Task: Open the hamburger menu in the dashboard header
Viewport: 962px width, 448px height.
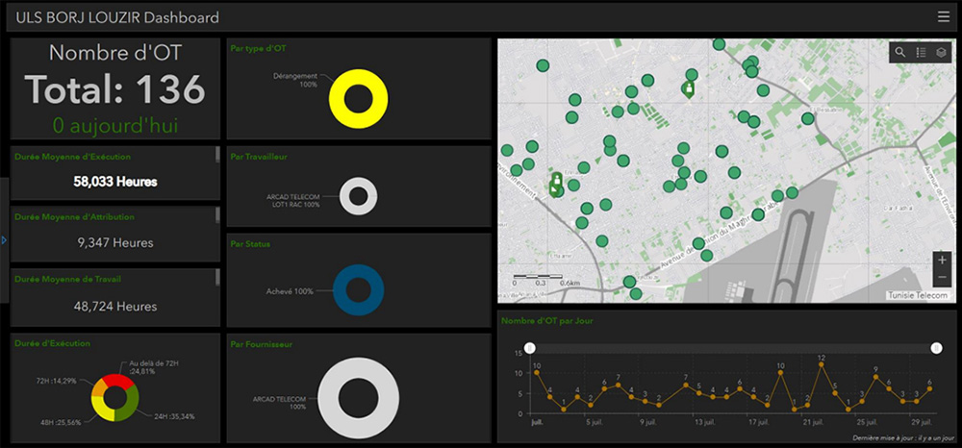Action: pos(943,16)
